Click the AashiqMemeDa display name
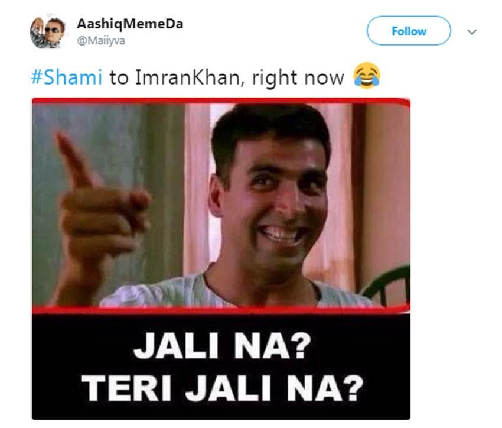Viewport: 502px width, 428px height. pos(130,24)
